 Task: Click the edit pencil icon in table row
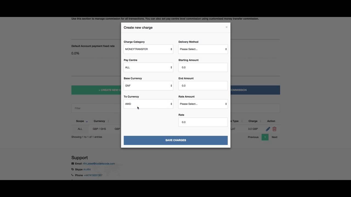[x=268, y=129]
